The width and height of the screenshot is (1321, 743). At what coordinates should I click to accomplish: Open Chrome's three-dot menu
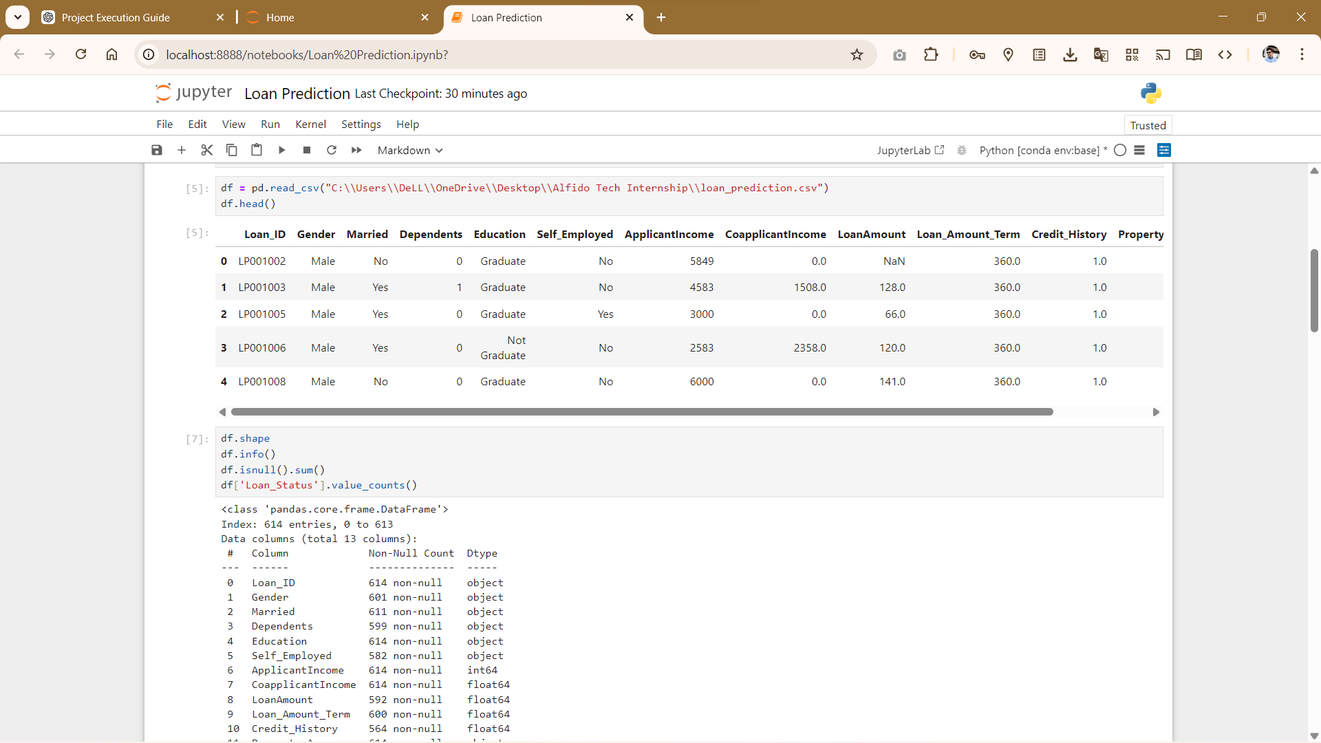(x=1302, y=54)
